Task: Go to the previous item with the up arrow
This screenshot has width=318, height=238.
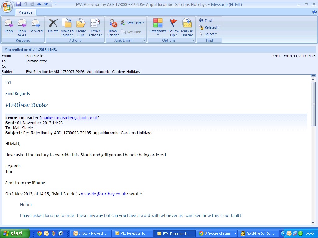Action: pos(39,4)
